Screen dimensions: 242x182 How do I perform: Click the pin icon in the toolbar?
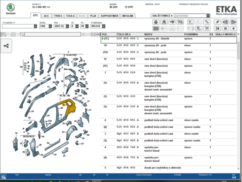coord(217,22)
